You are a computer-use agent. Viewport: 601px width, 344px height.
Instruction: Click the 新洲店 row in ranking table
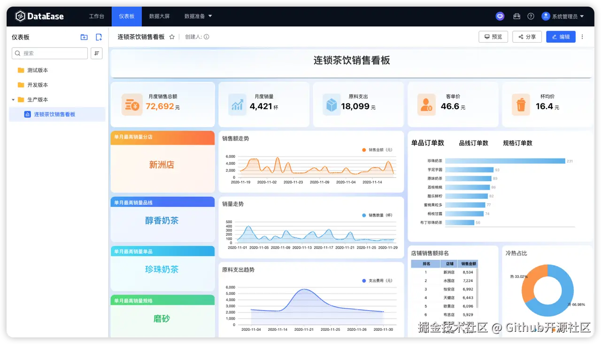click(x=444, y=272)
